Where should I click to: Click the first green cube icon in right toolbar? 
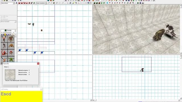[x=95, y=3]
